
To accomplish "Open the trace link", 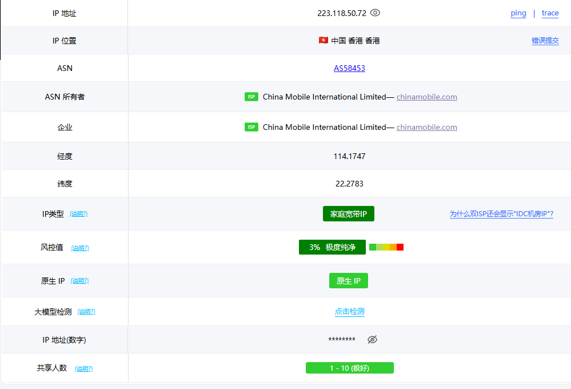I will click(x=550, y=13).
